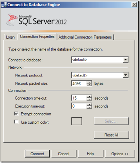
Task: Click the Connect button
Action: coord(37,154)
